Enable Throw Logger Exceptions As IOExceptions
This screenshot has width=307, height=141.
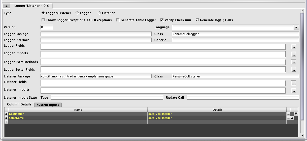[x=43, y=20]
